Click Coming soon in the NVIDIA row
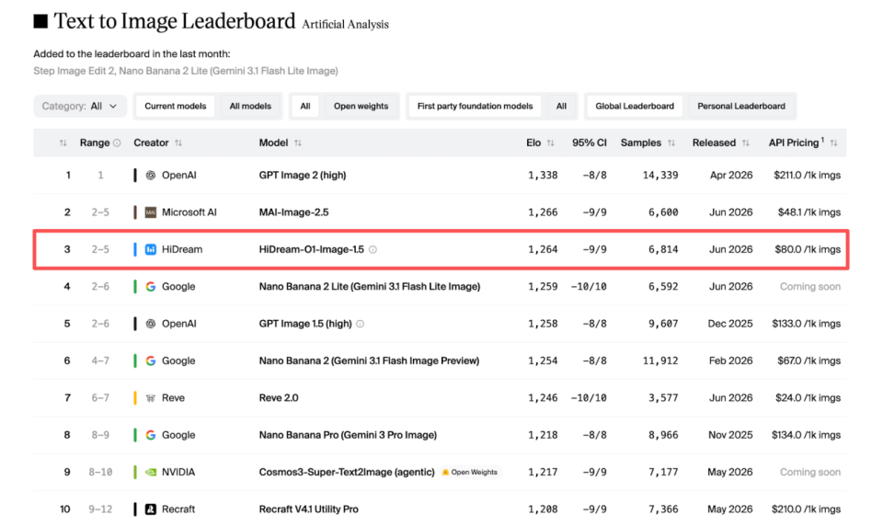883x526 pixels. tap(810, 473)
